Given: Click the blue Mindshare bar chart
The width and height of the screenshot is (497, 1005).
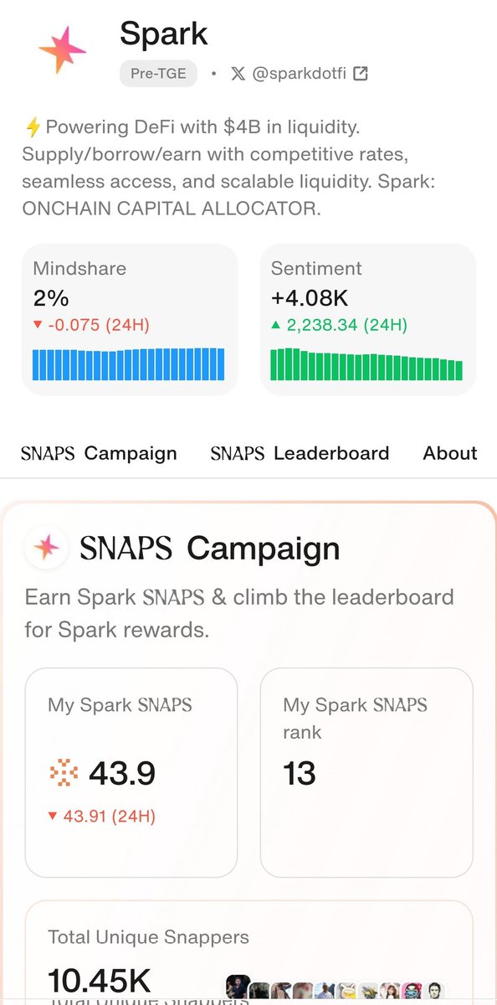Looking at the screenshot, I should click(129, 364).
